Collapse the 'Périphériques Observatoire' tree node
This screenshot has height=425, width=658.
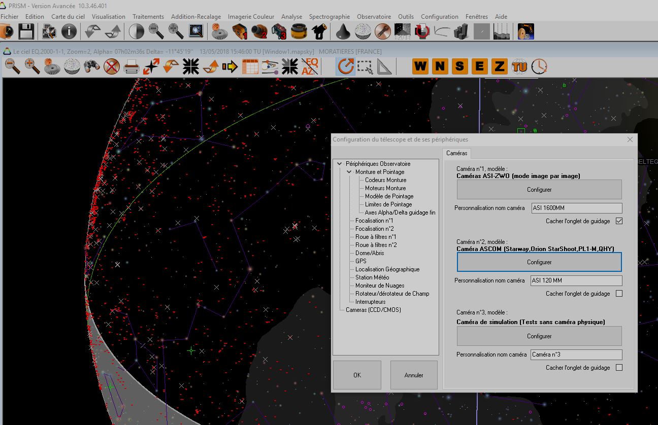click(340, 164)
